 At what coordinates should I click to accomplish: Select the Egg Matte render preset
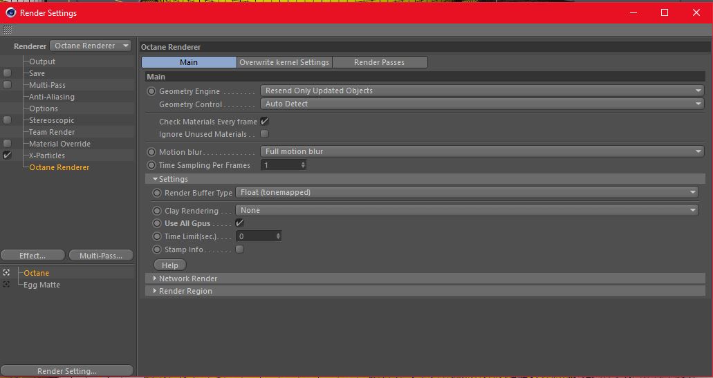point(41,285)
